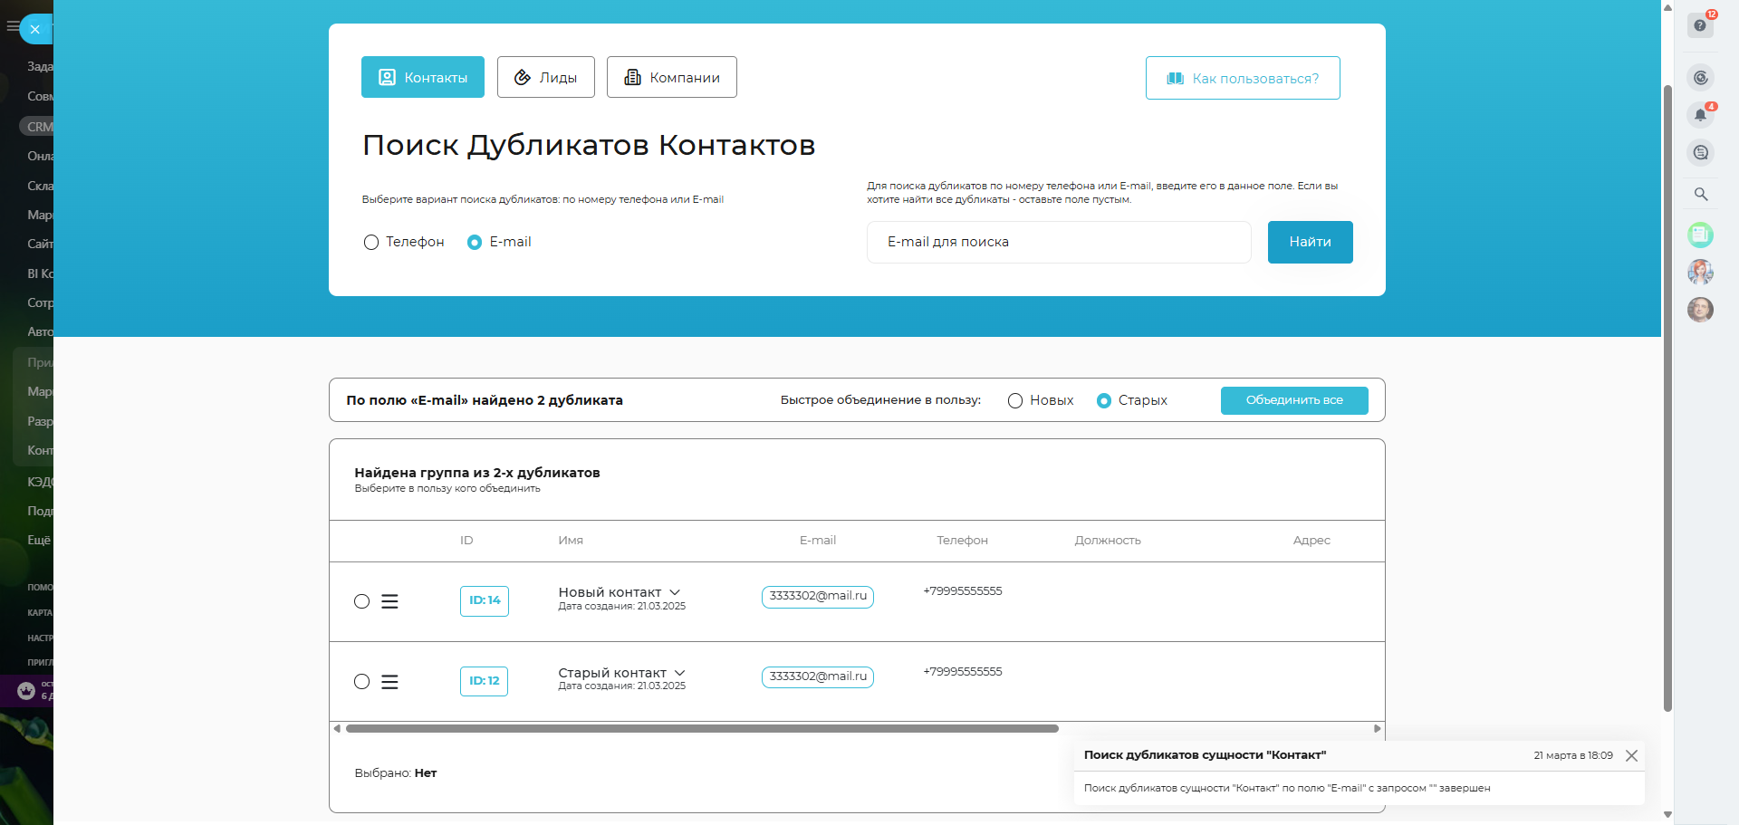Click the hamburger icon for contact ID:12

[x=389, y=682]
